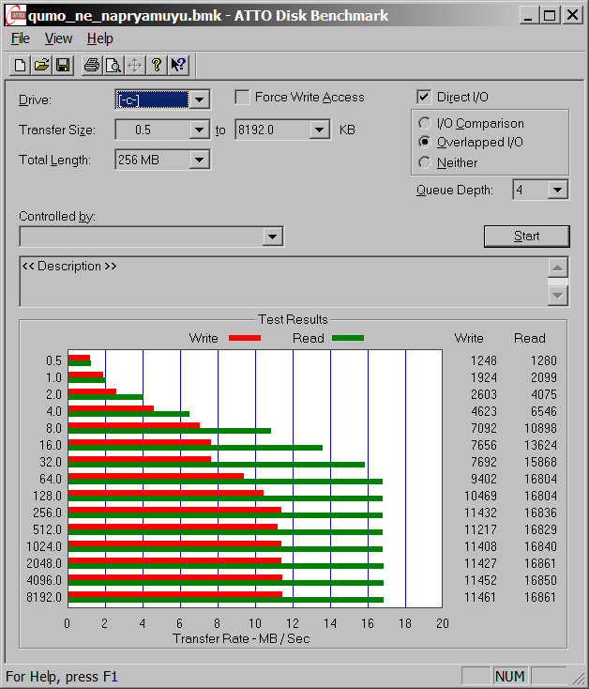Open the View menu
The image size is (589, 689).
click(x=58, y=38)
